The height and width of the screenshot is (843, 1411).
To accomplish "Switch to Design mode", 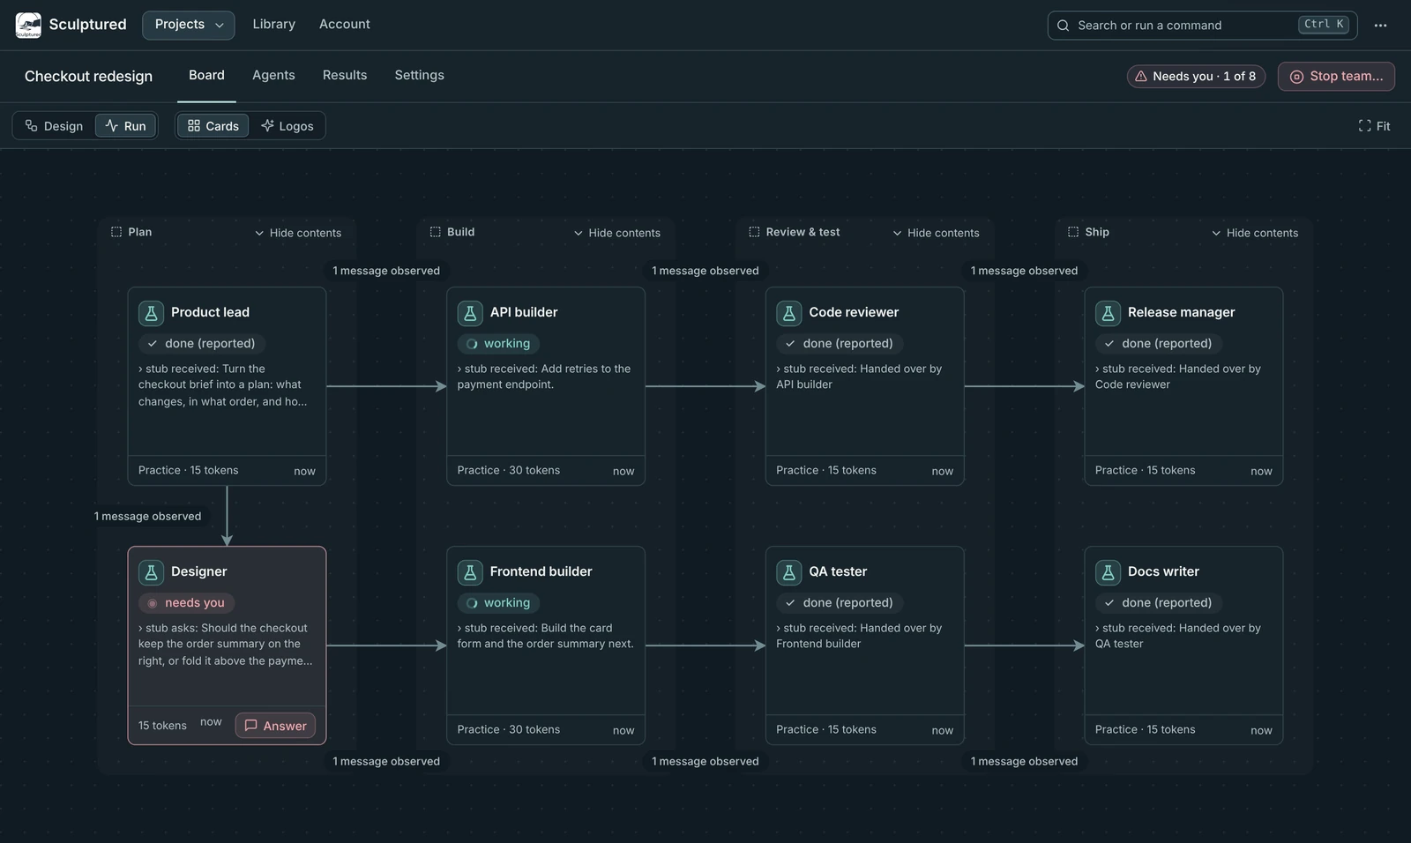I will [54, 126].
